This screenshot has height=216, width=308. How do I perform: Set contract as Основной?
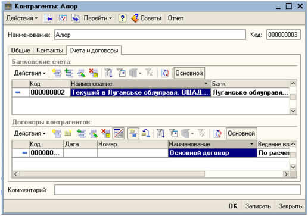pyautogui.click(x=241, y=133)
